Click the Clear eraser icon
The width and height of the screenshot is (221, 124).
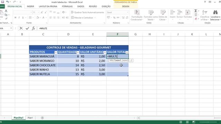196,19
